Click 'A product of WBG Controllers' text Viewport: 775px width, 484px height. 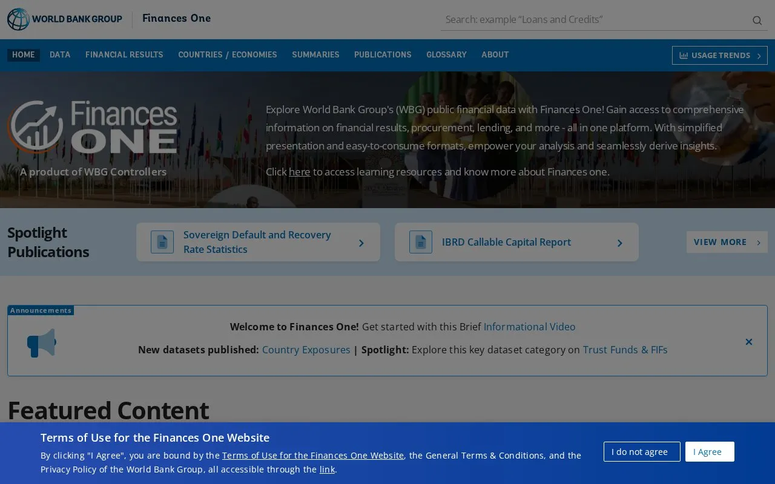pyautogui.click(x=93, y=172)
